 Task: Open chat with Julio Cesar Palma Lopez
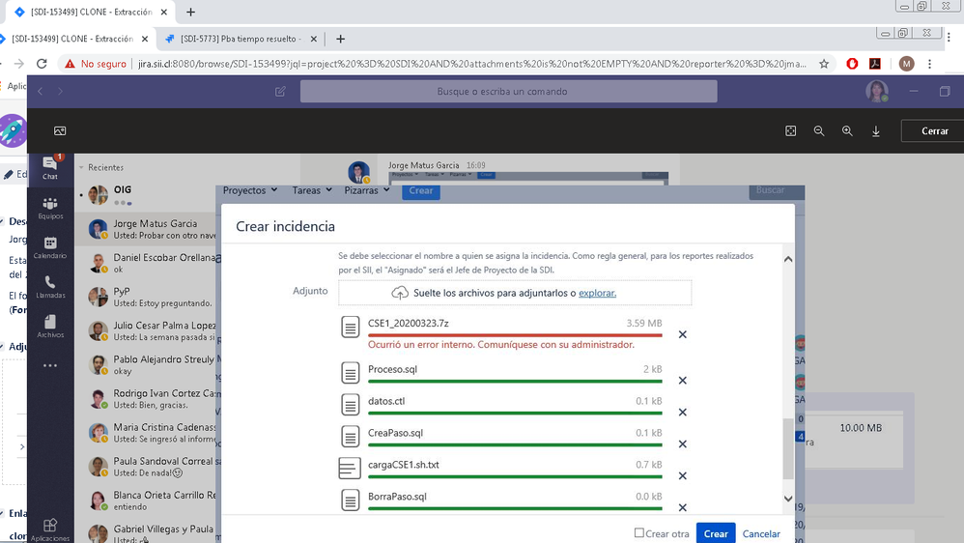tap(146, 330)
